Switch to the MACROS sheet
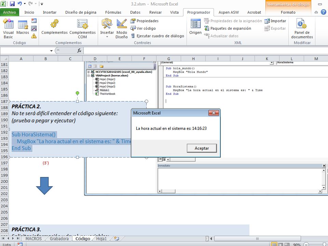The height and width of the screenshot is (246, 328). point(33,239)
